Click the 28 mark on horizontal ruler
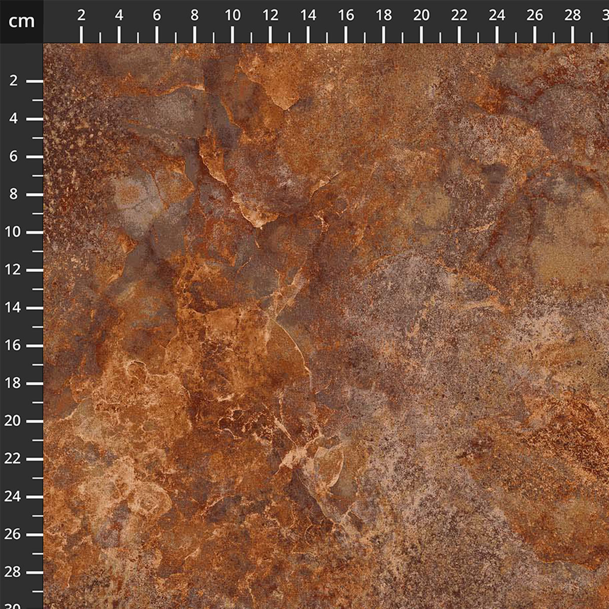 pyautogui.click(x=572, y=16)
